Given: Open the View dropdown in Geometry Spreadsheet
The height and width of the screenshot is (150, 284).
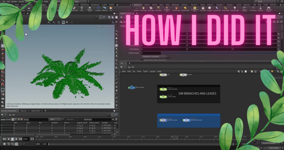Looking at the screenshot, I should coord(56,119).
